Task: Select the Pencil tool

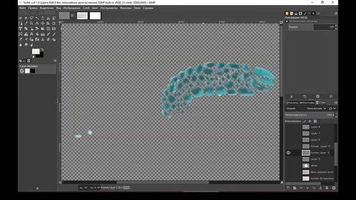Action: tap(48, 34)
